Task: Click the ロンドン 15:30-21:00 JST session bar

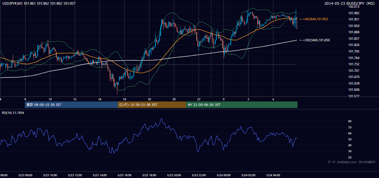Action: tap(152, 105)
